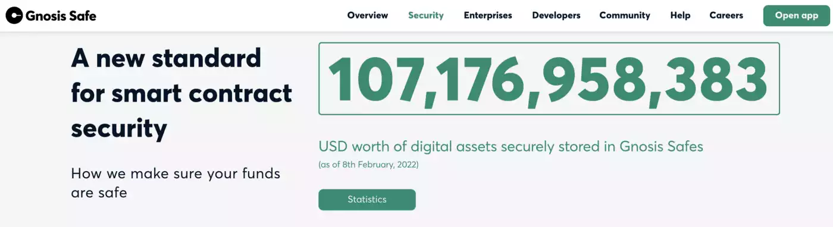
Task: Click the large 107,176,958,383 counter
Action: (549, 78)
